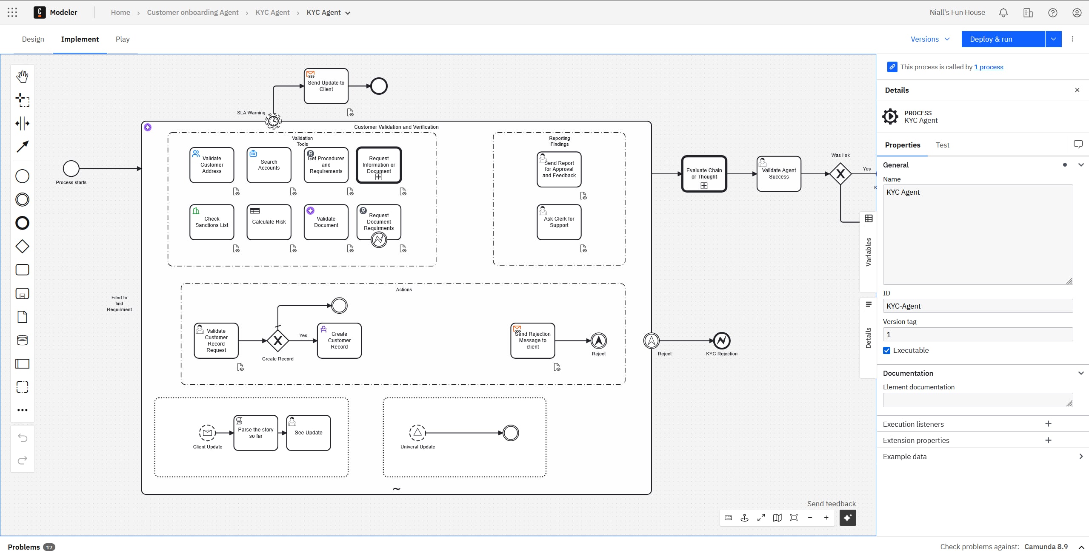
Task: Zoom in on the canvas
Action: click(x=826, y=518)
